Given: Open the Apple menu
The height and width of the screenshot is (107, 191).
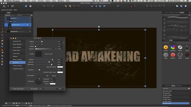Looking at the screenshot, I should [3, 1].
